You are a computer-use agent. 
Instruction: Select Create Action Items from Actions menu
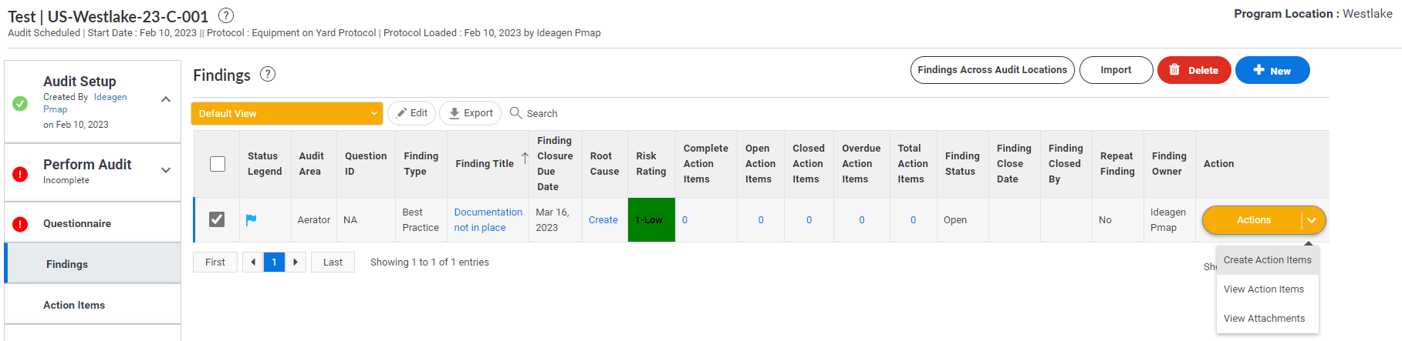(1267, 260)
